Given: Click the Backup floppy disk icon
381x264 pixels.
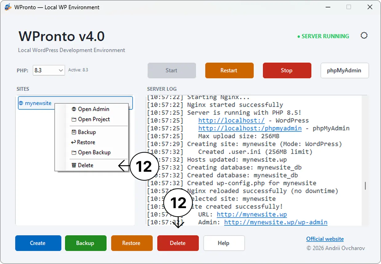Looking at the screenshot, I should (74, 132).
